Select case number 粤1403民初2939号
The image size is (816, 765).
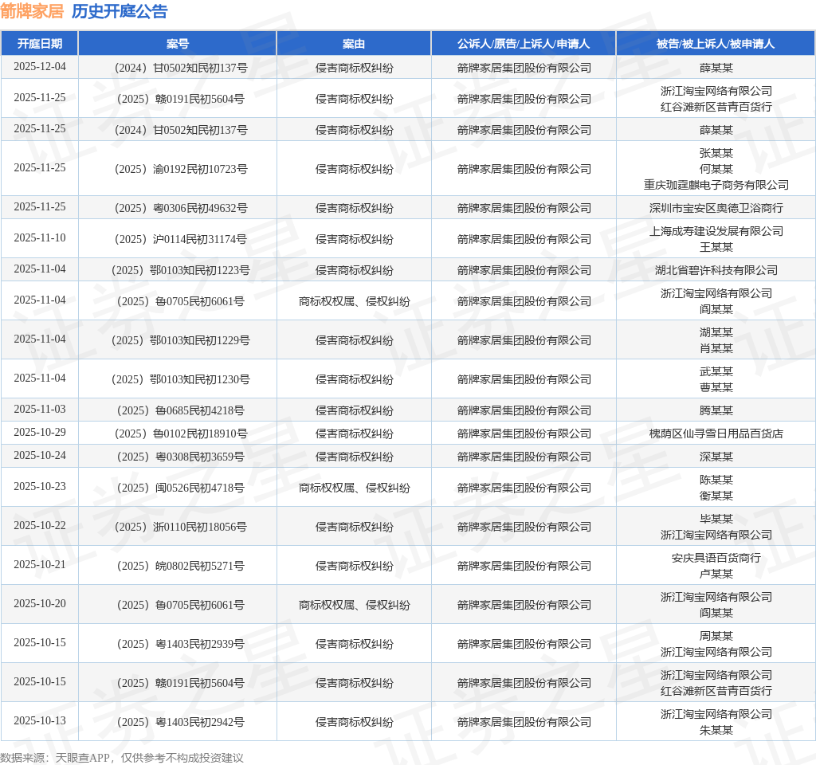pos(181,644)
